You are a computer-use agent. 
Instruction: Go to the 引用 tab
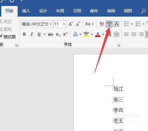(77, 11)
